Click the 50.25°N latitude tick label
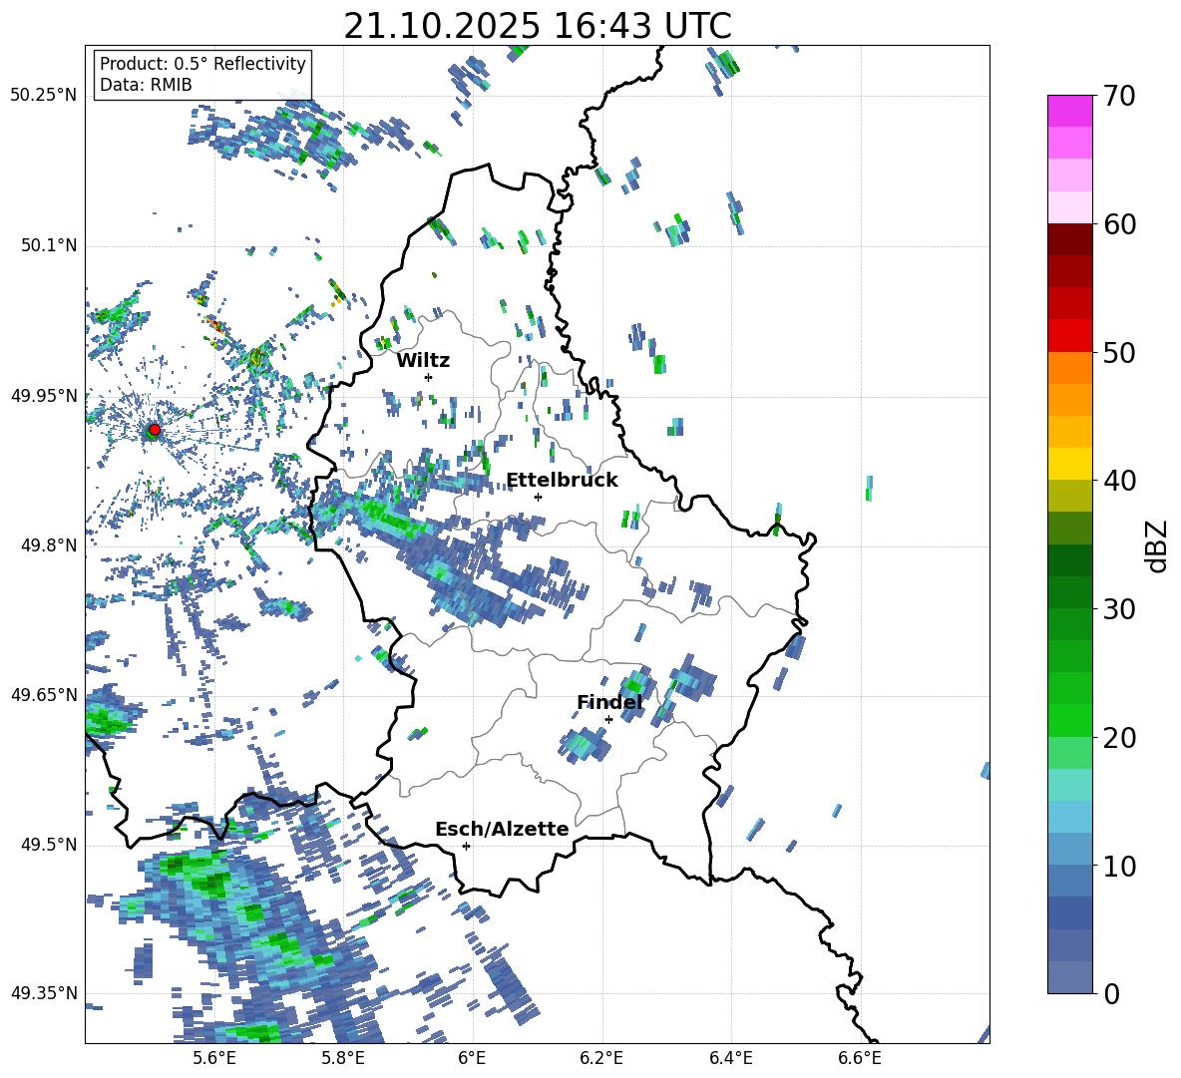Image resolution: width=1181 pixels, height=1078 pixels. (44, 96)
